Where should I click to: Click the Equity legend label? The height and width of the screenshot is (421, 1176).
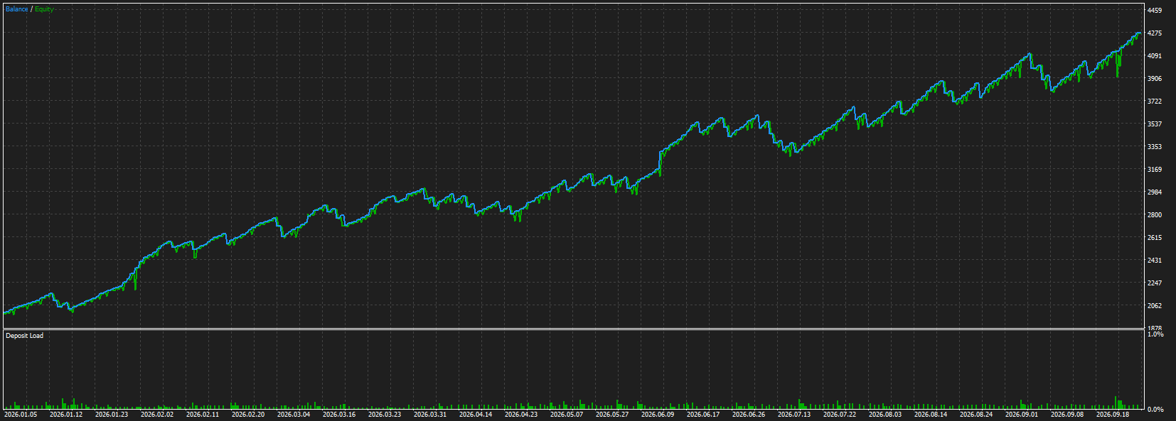point(44,9)
